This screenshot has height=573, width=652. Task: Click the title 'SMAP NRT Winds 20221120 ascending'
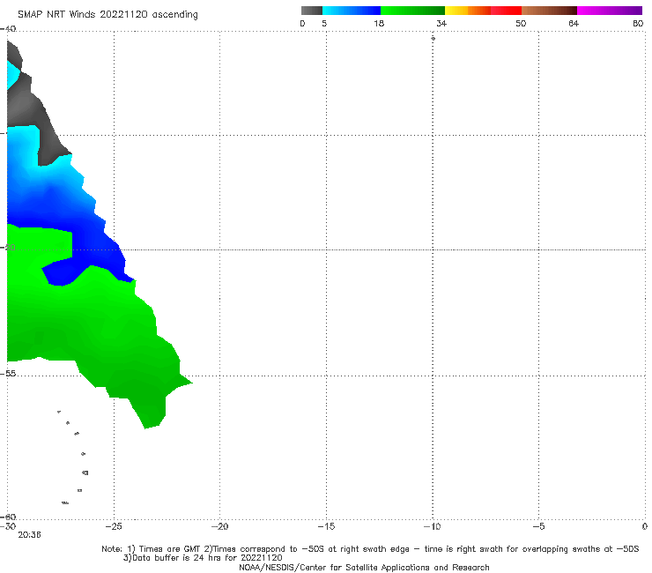coord(107,15)
